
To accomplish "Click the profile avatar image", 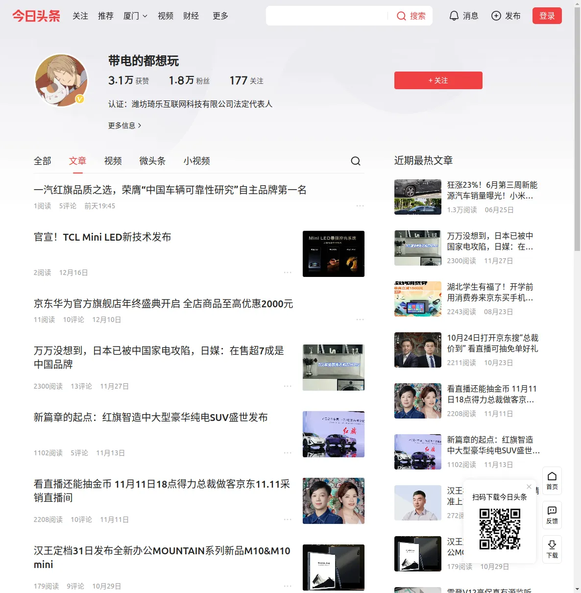I will pyautogui.click(x=61, y=80).
